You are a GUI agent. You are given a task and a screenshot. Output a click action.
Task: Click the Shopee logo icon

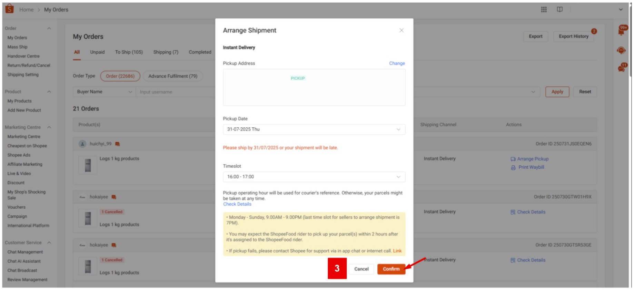pos(10,9)
